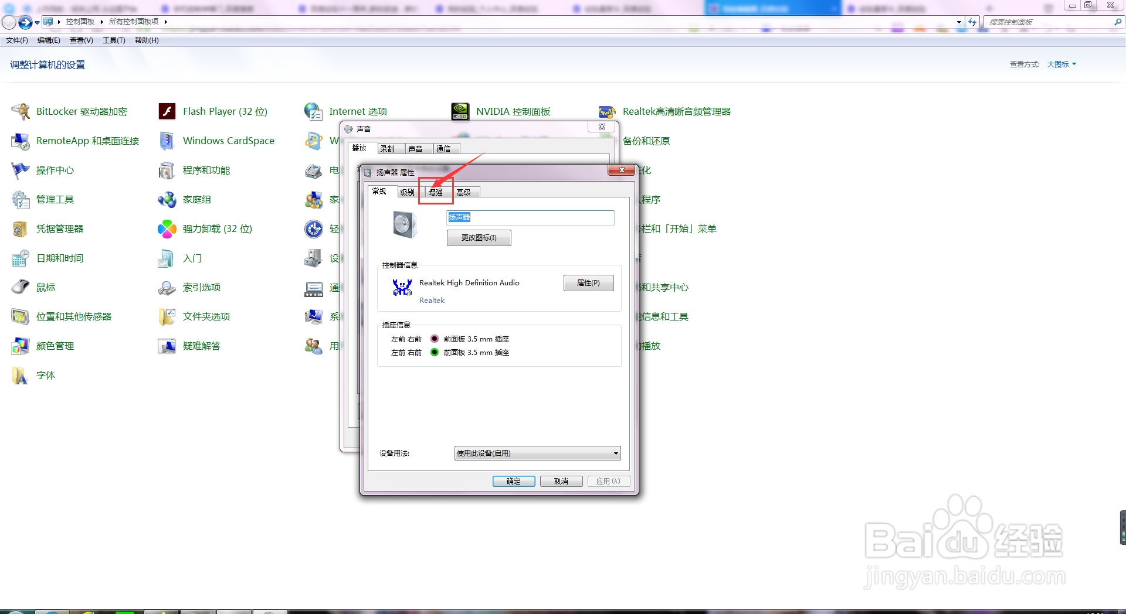
Task: Open 日期和时间 icon
Action: click(x=21, y=258)
